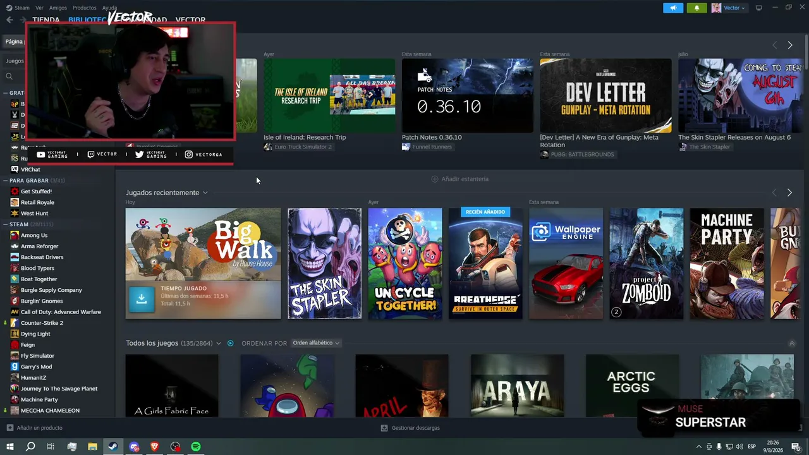Open the Ver menu
This screenshot has height=455, width=809.
(40, 8)
